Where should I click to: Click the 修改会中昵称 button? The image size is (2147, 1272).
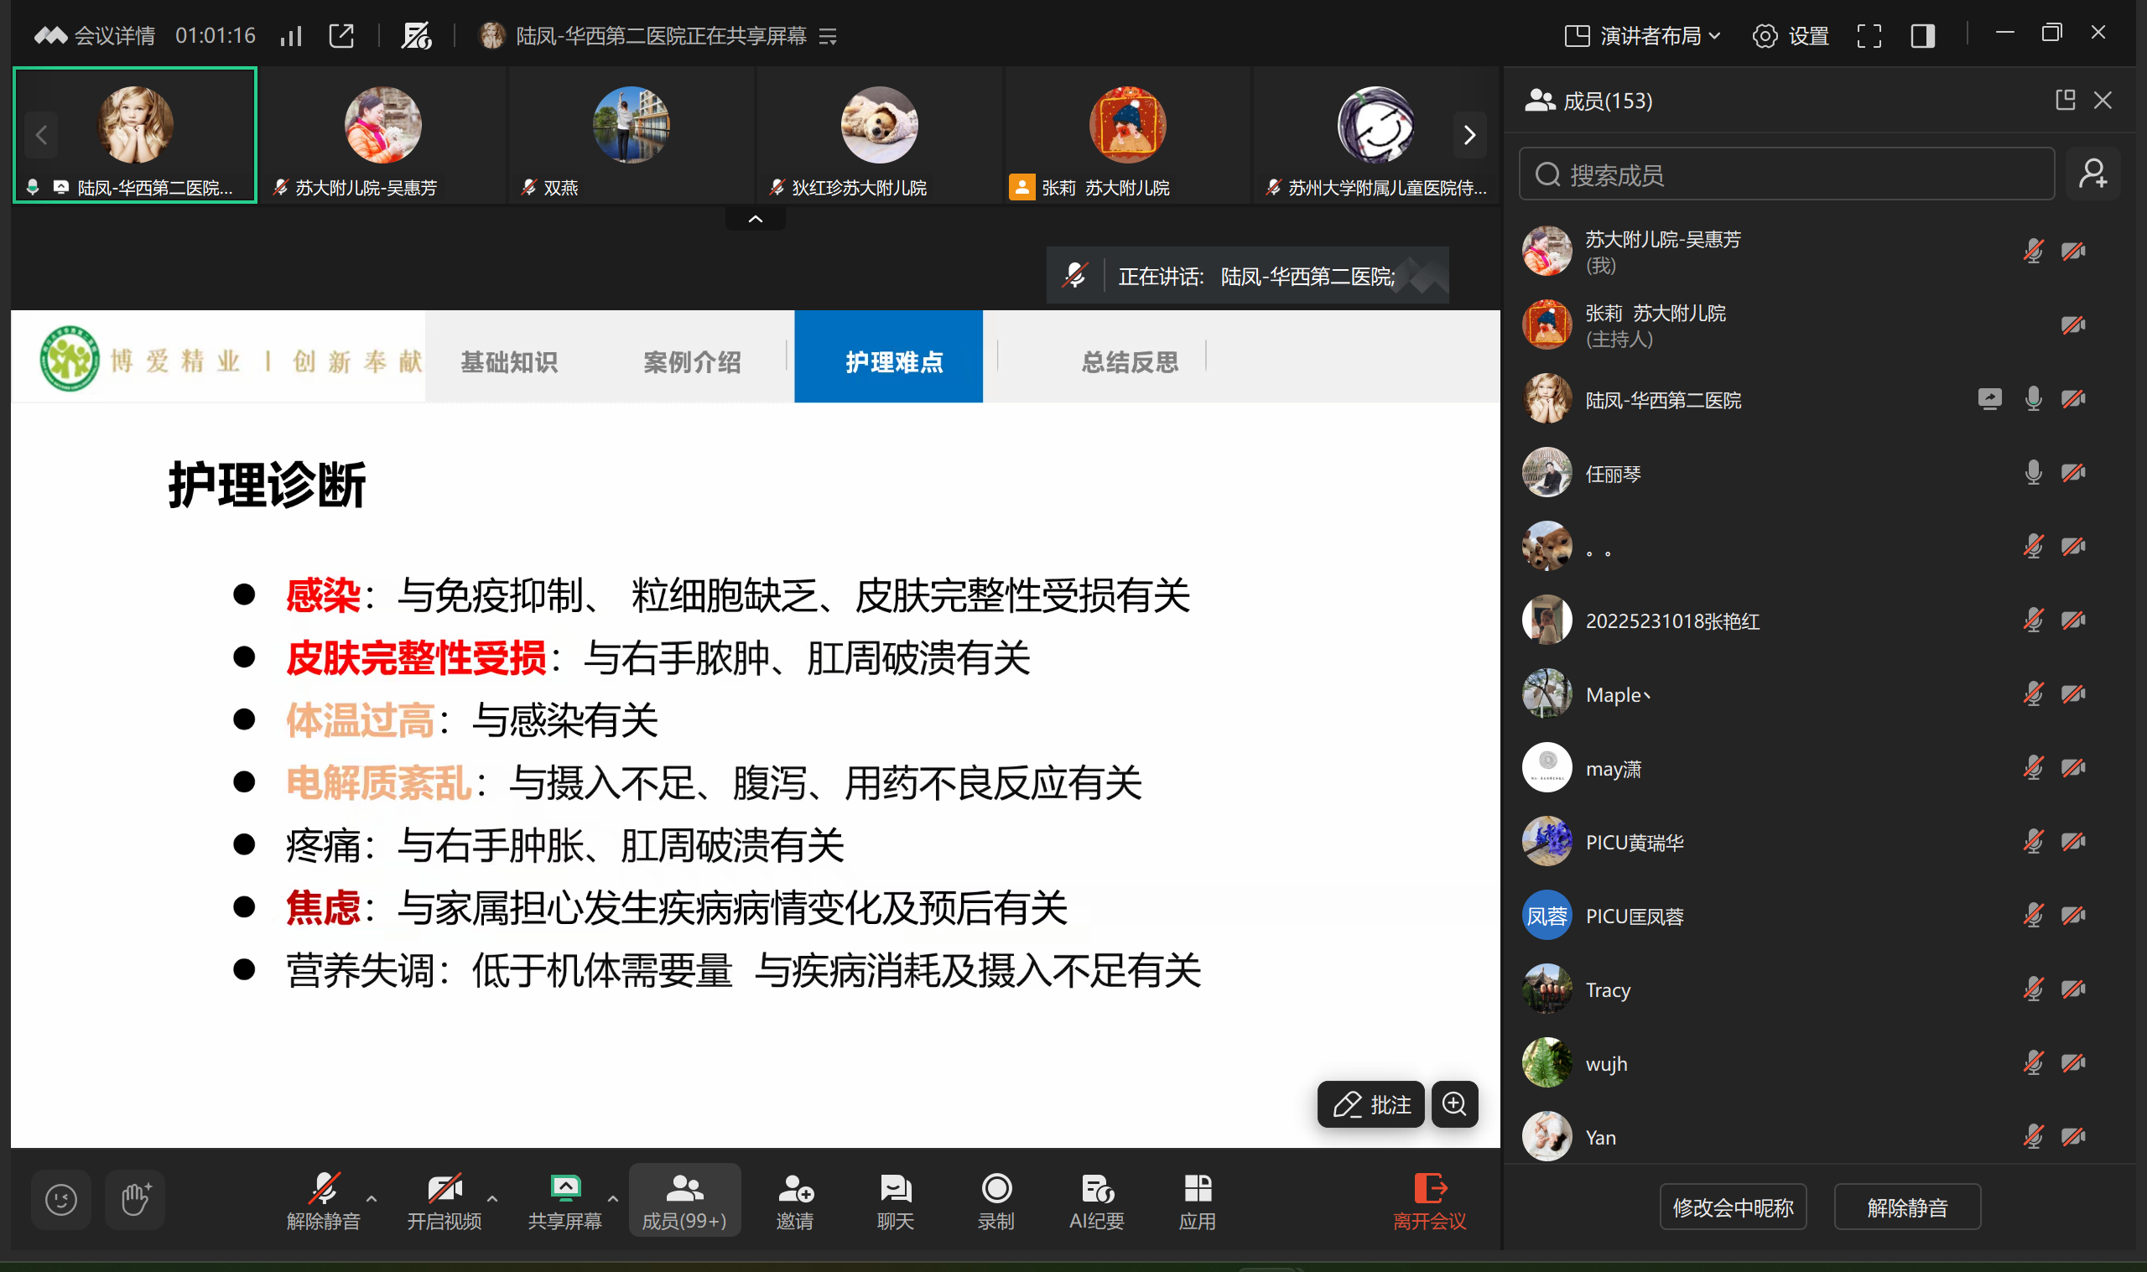1732,1207
